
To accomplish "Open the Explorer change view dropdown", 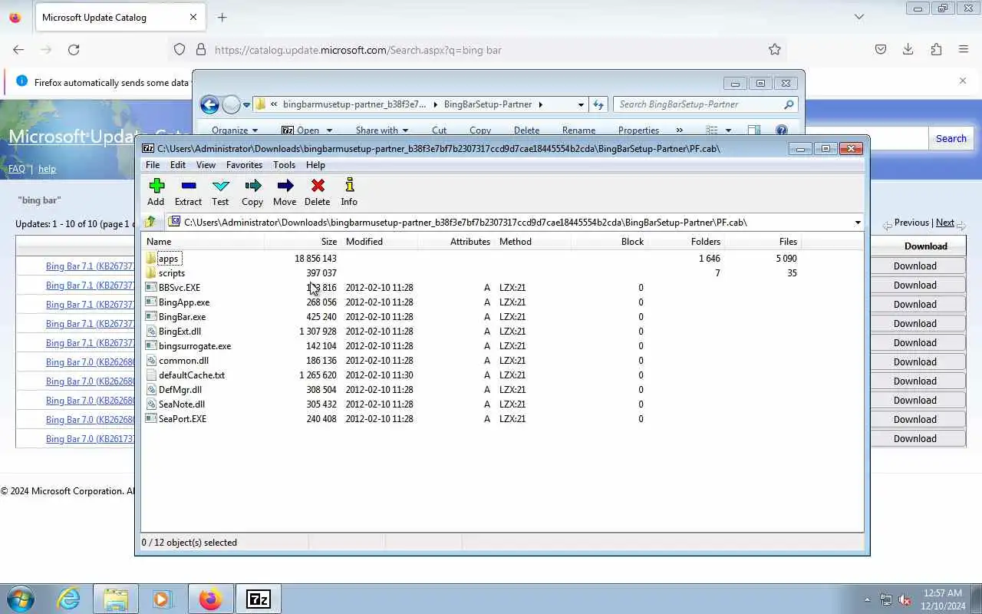I will (728, 130).
